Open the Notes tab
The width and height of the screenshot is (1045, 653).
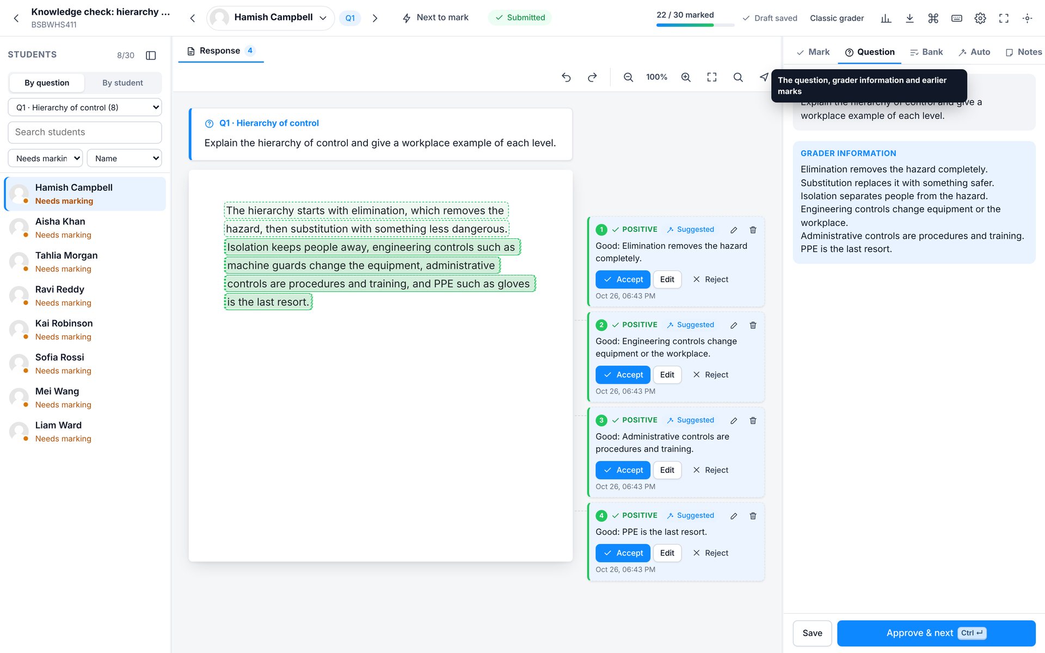click(x=1023, y=52)
